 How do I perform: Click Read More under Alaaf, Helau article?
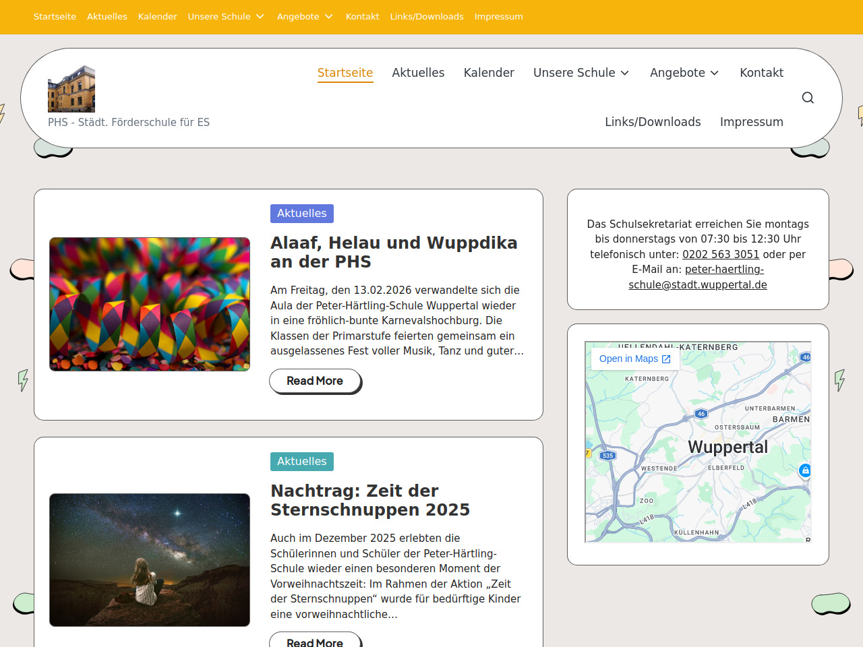click(x=315, y=381)
